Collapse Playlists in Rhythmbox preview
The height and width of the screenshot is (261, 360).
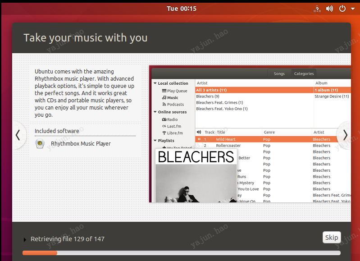point(155,140)
